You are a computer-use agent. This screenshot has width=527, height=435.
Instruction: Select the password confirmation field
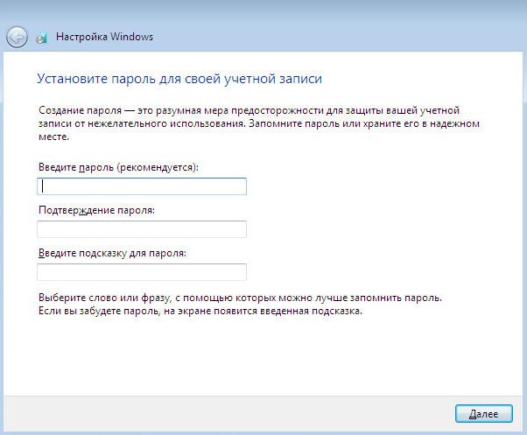pyautogui.click(x=142, y=229)
